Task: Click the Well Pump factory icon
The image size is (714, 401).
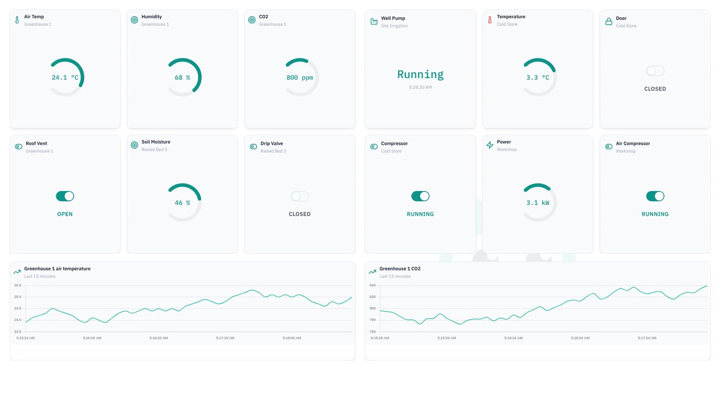Action: (374, 22)
